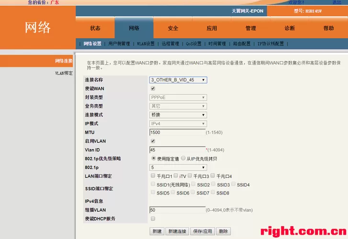Check the SSID1(无线网络) checkbox
The height and width of the screenshot is (239, 348).
(x=153, y=184)
